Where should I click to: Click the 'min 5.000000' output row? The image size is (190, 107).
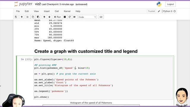click(x=48, y=26)
